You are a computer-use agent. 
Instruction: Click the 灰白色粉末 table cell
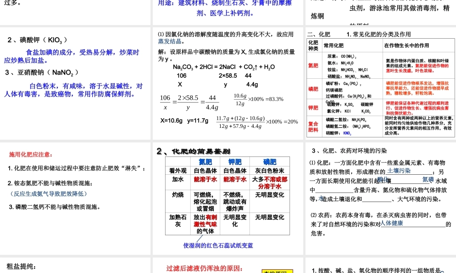coord(269,171)
